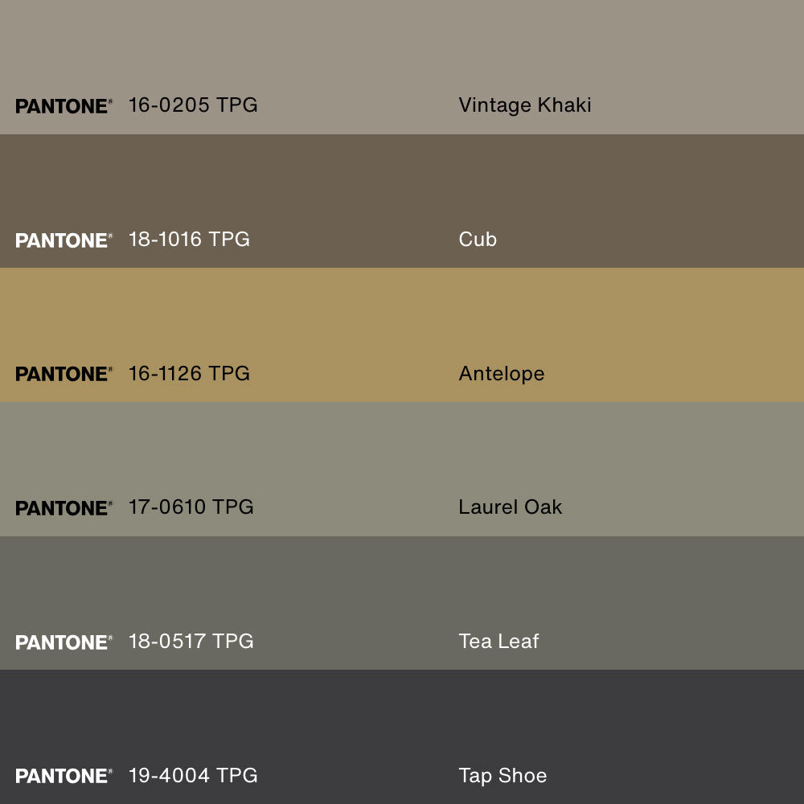Image resolution: width=804 pixels, height=804 pixels.
Task: Click the Tap Shoe color name
Action: click(x=503, y=776)
